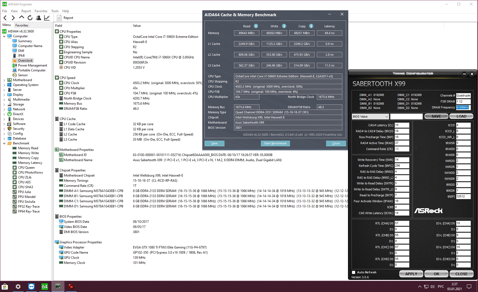Viewport: 478px width, 292px height.
Task: Click Start Benchmark button
Action: point(275,143)
